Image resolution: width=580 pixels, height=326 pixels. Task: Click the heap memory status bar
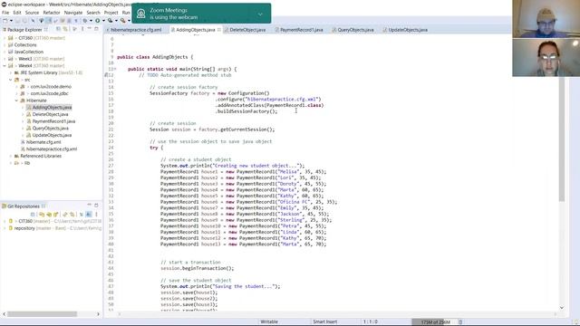coord(435,322)
